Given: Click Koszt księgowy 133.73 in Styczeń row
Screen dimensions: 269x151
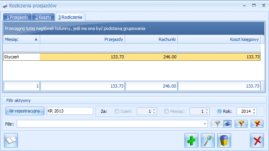Looking at the screenshot, I should [219, 57].
